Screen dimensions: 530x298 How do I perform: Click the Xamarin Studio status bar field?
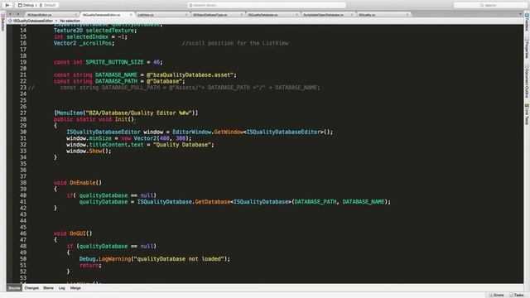(267, 5)
